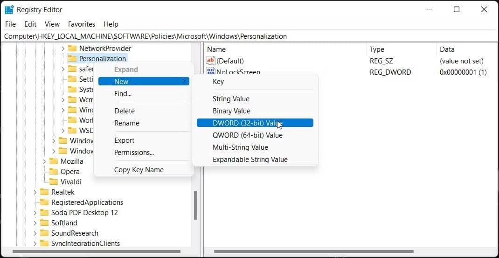Select the (Default) value name
499x258 pixels.
[230, 61]
